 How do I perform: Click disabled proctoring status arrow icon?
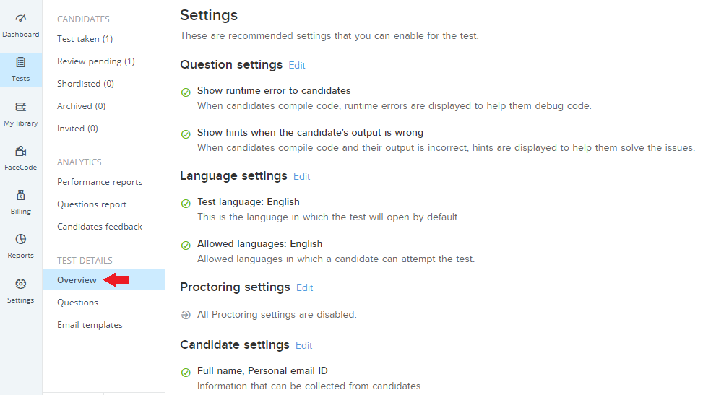186,315
